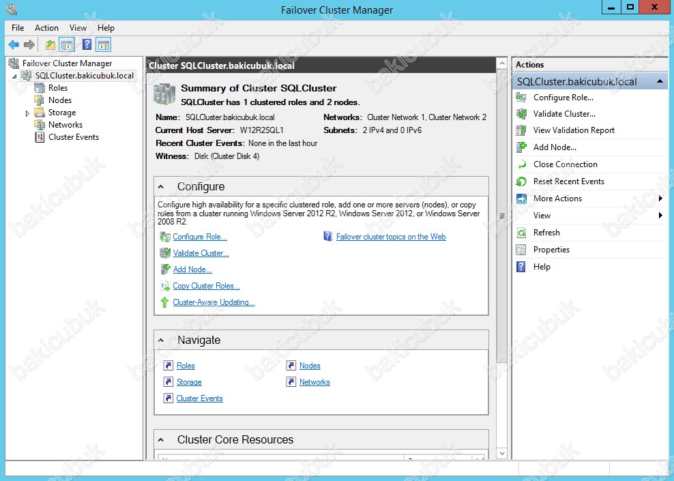The width and height of the screenshot is (674, 481).
Task: Collapse the Navigate section
Action: click(161, 340)
